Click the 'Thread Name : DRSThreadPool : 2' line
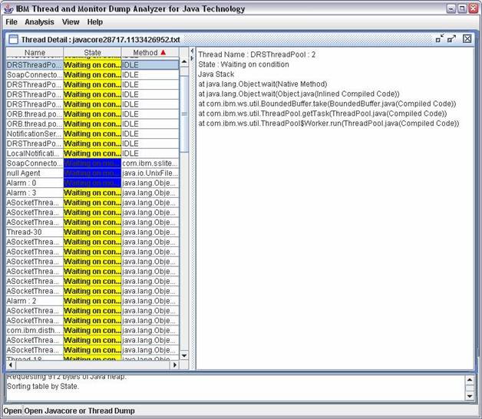482x419 pixels. pos(256,54)
